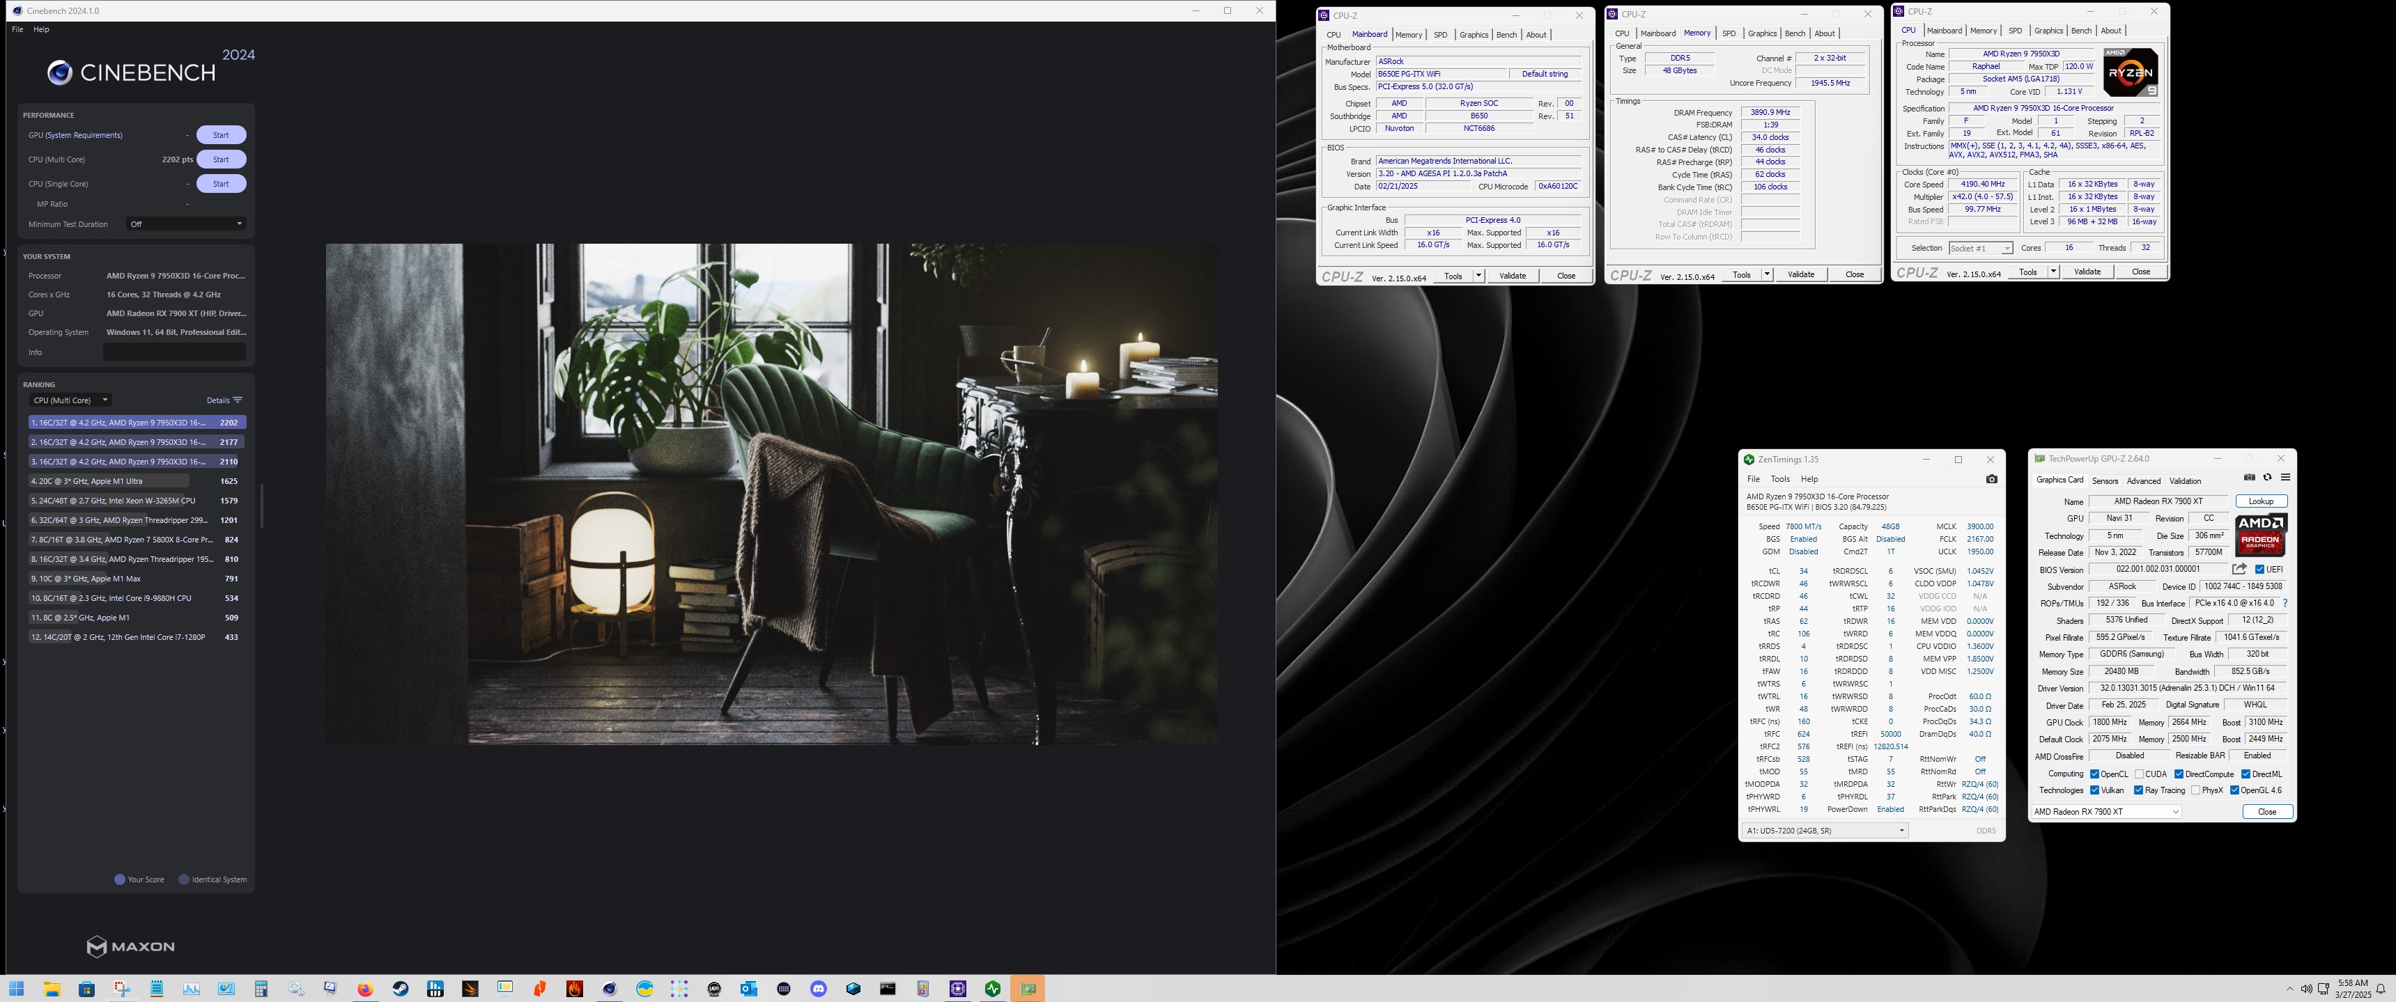Screen dimensions: 2396x1002
Task: Switch to Sensors tab in GPU-Z
Action: click(x=2105, y=481)
